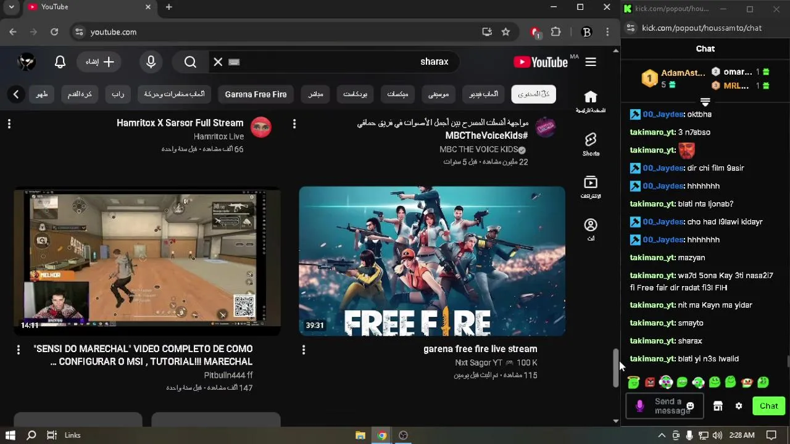
Task: Open the on-screen keyboard icon in search
Action: [x=234, y=62]
